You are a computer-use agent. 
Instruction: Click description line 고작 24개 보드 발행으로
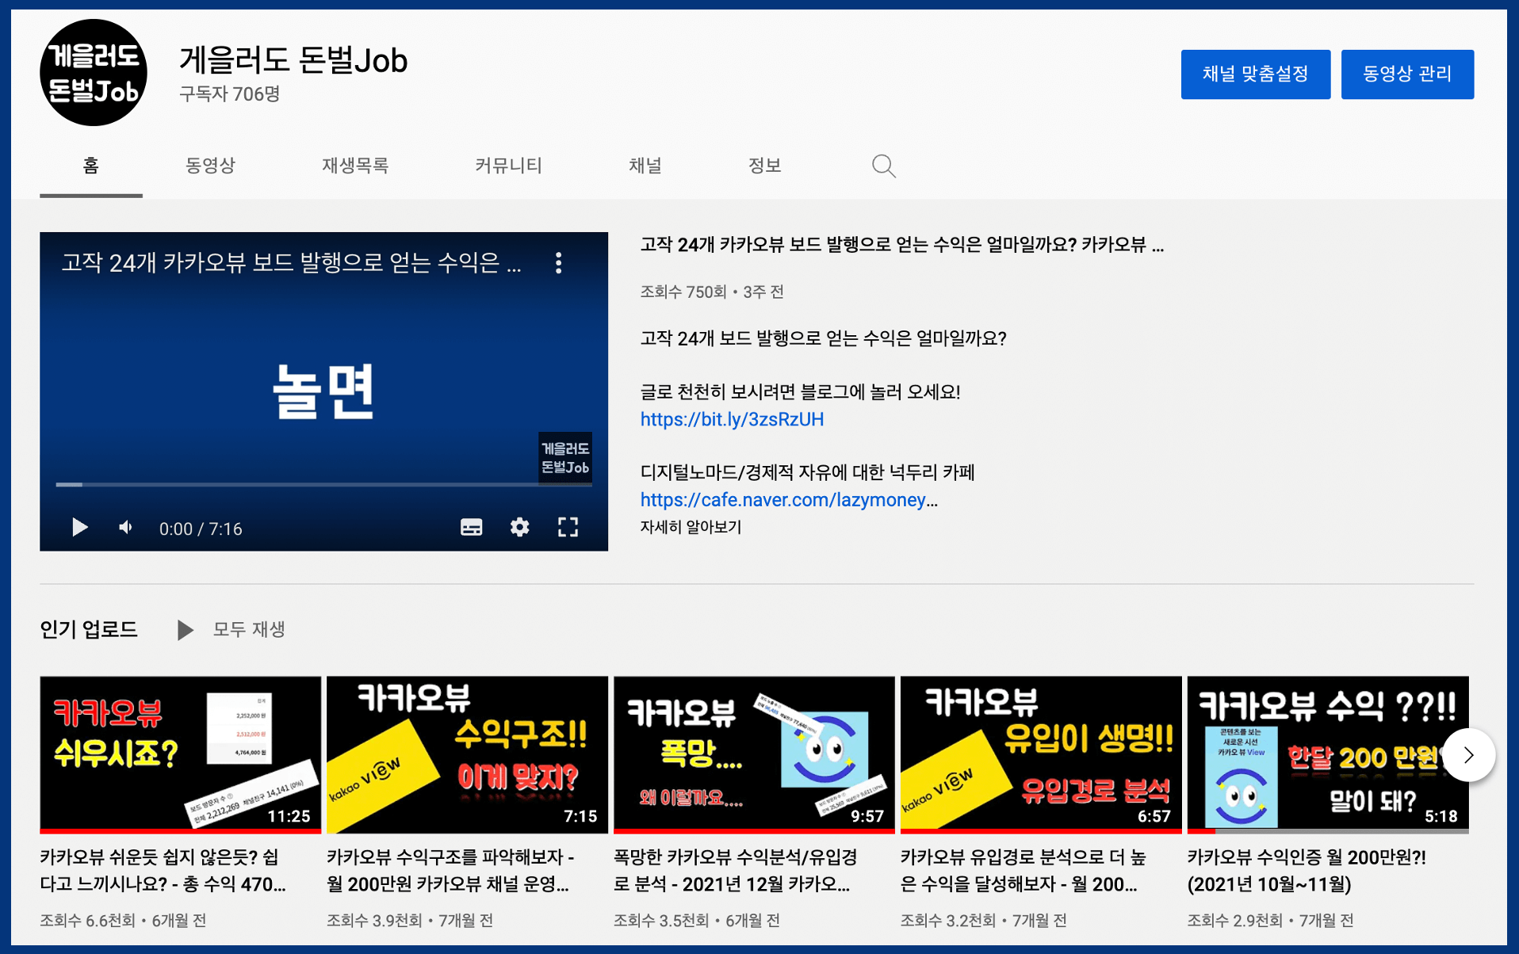[823, 339]
